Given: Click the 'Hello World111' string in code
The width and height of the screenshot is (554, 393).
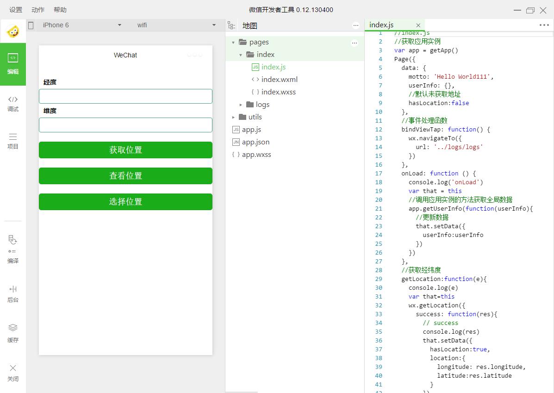Looking at the screenshot, I should tap(462, 77).
